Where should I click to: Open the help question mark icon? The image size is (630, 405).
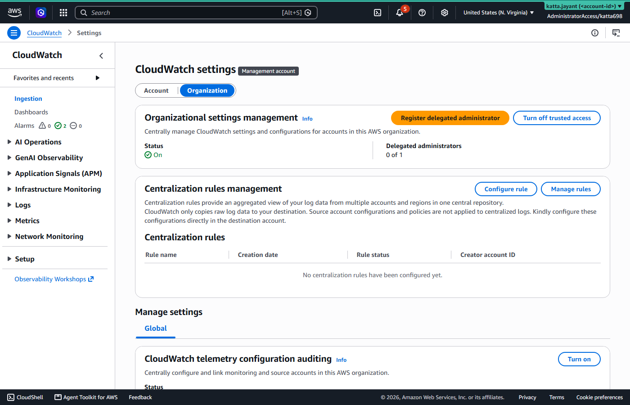coord(422,13)
